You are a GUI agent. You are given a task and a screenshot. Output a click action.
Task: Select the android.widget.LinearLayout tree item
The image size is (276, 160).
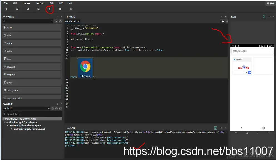[x=26, y=125]
